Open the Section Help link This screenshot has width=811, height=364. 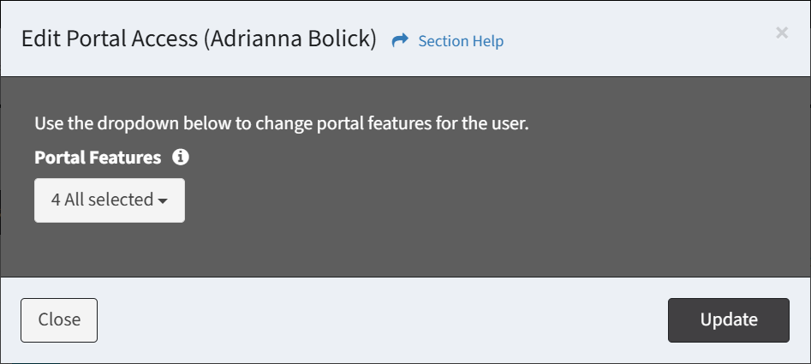click(460, 41)
